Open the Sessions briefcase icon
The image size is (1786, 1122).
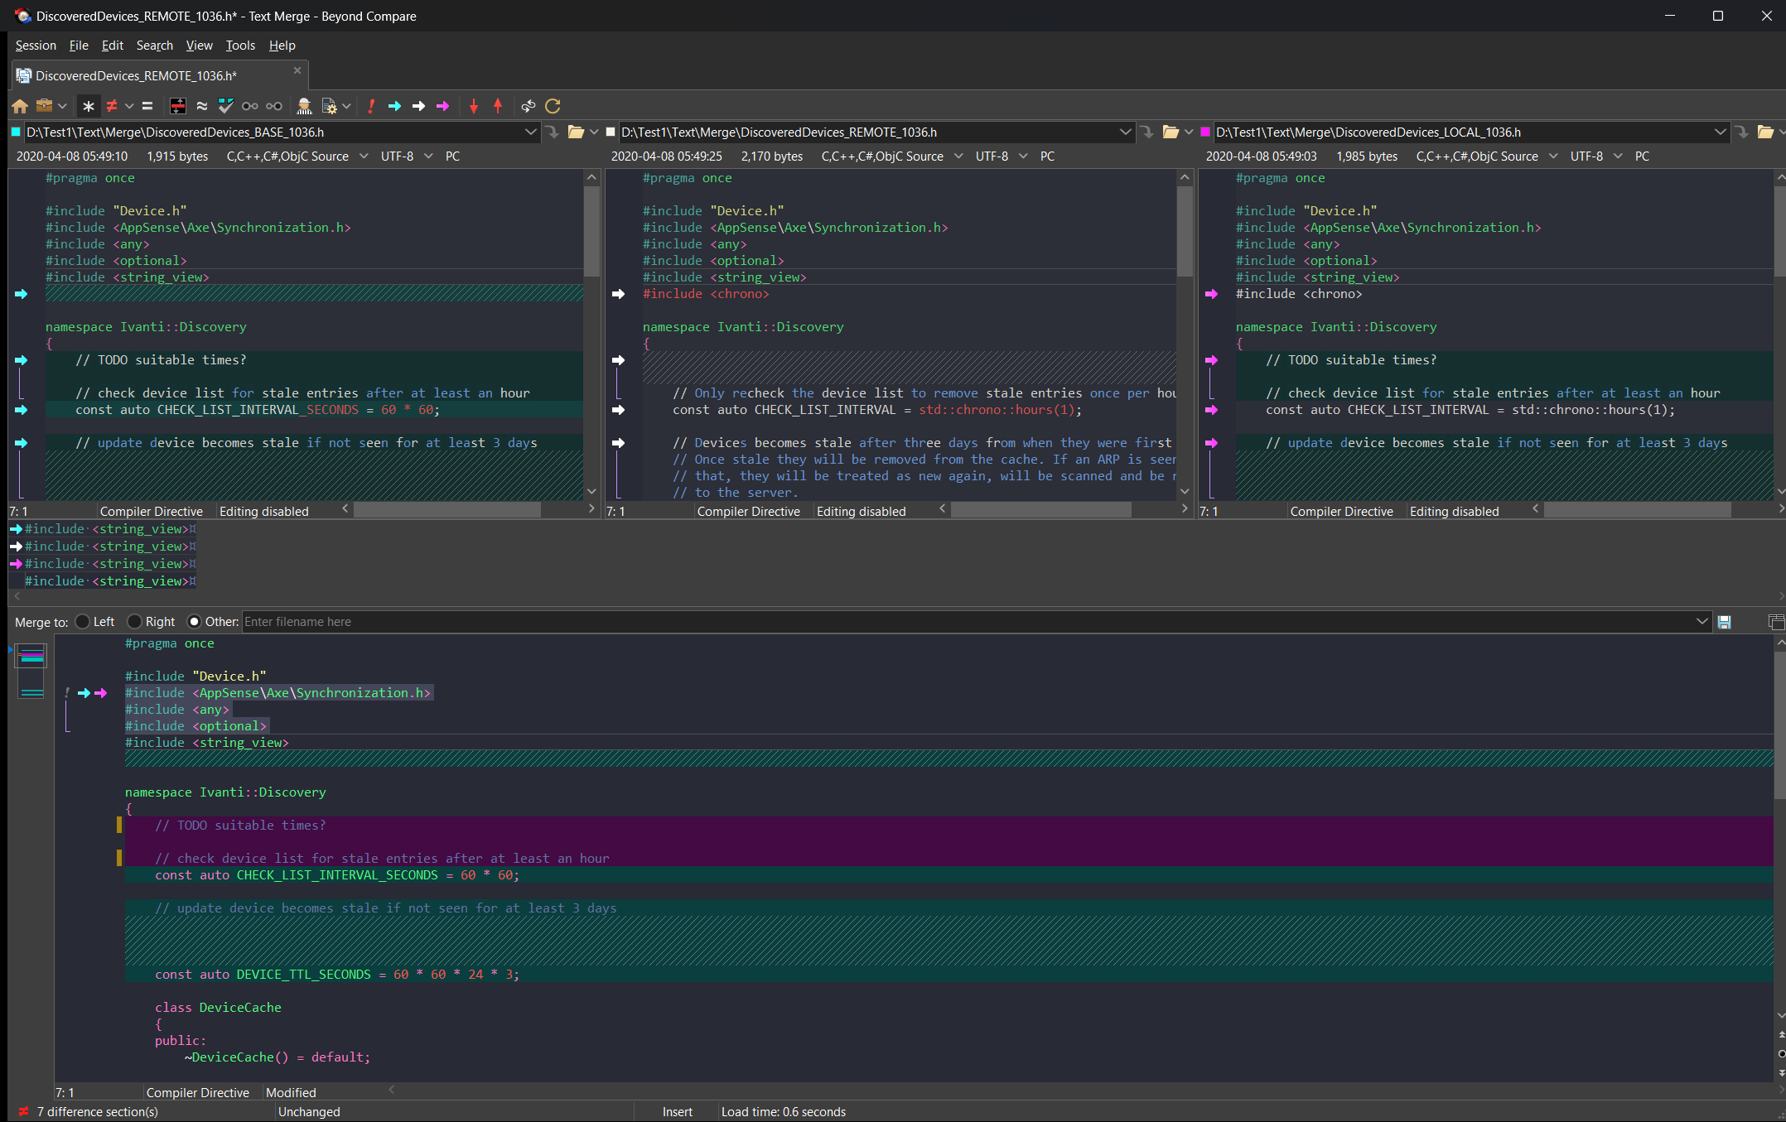point(45,106)
